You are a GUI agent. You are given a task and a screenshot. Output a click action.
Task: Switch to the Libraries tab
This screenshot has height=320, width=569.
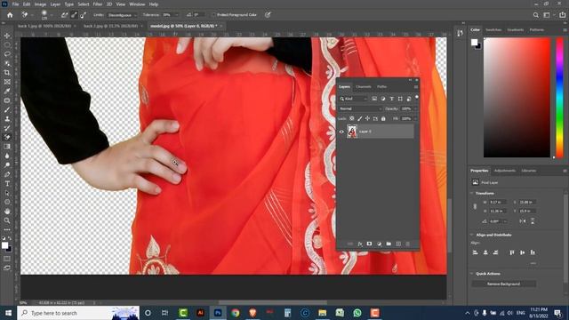coord(529,171)
